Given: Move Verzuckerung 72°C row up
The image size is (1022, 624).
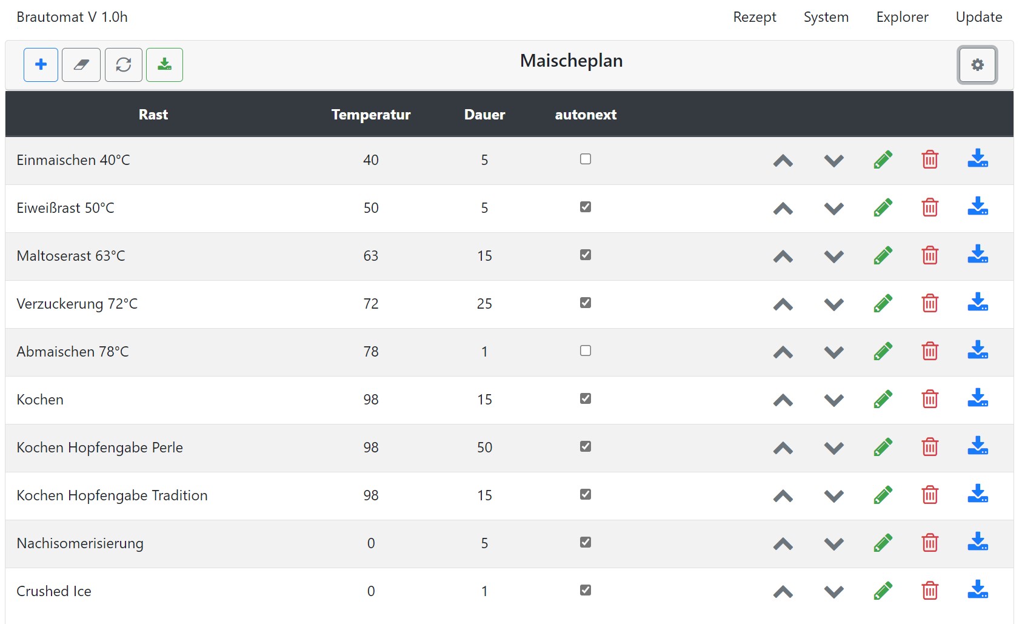Looking at the screenshot, I should pos(783,304).
